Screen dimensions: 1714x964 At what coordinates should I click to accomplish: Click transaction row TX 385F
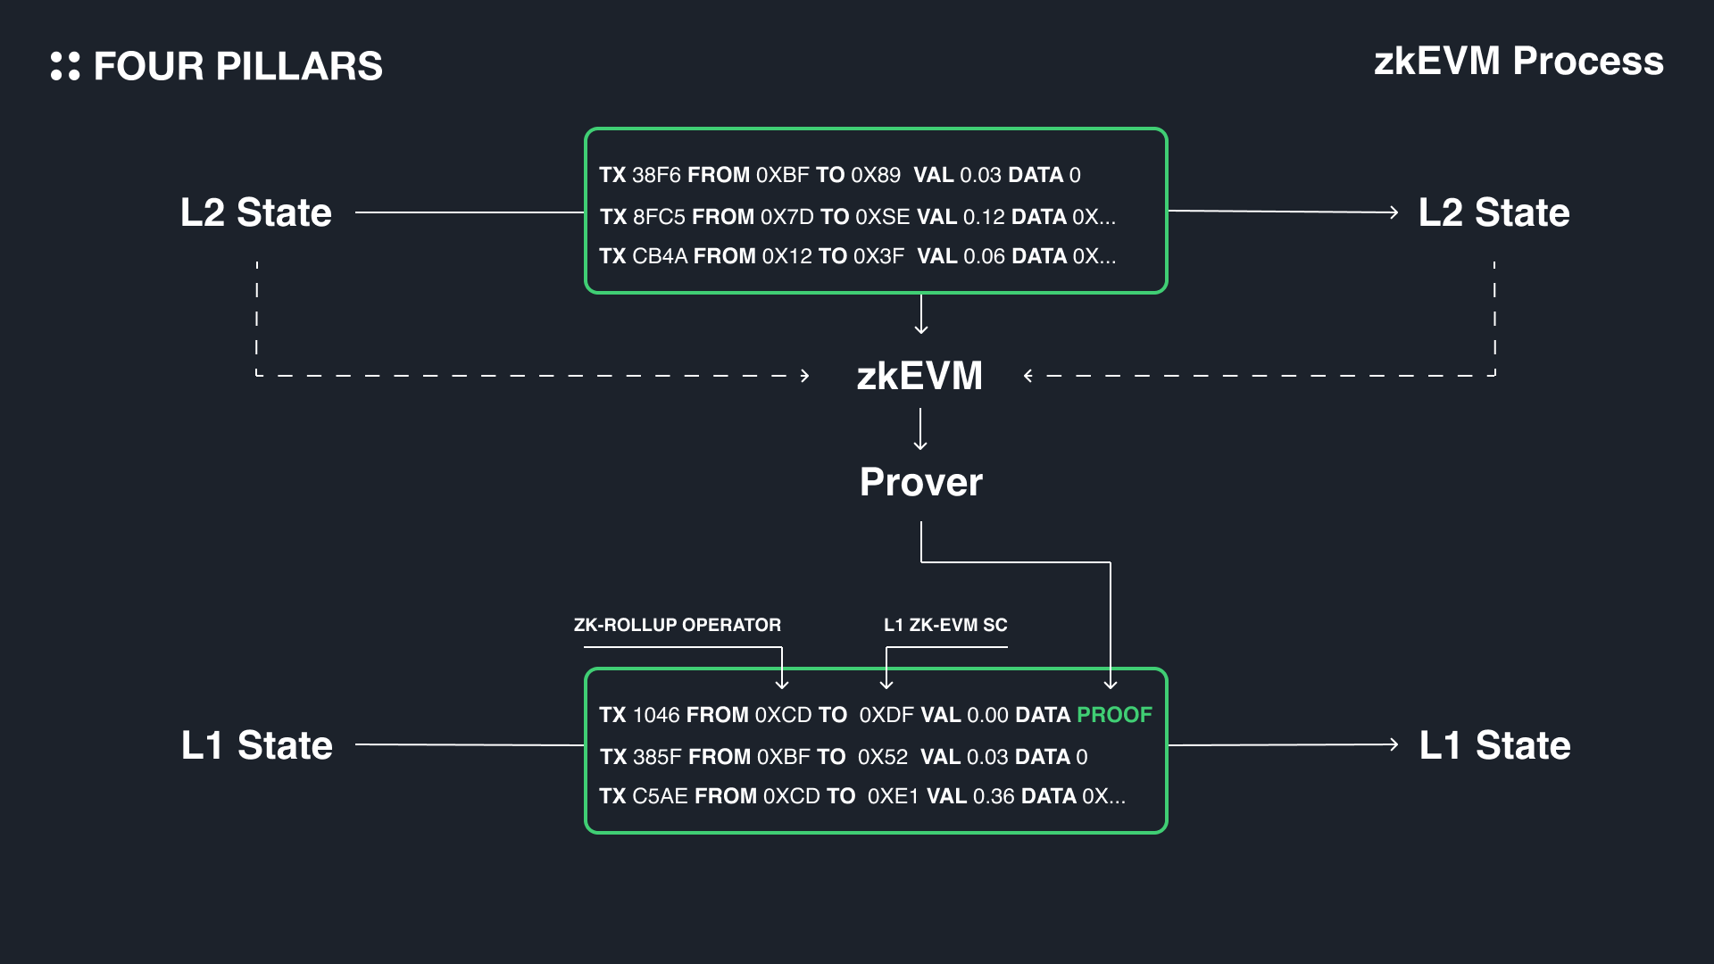(843, 757)
